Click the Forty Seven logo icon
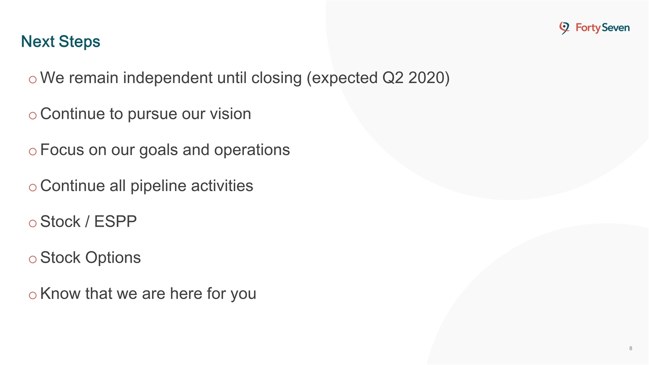 564,28
